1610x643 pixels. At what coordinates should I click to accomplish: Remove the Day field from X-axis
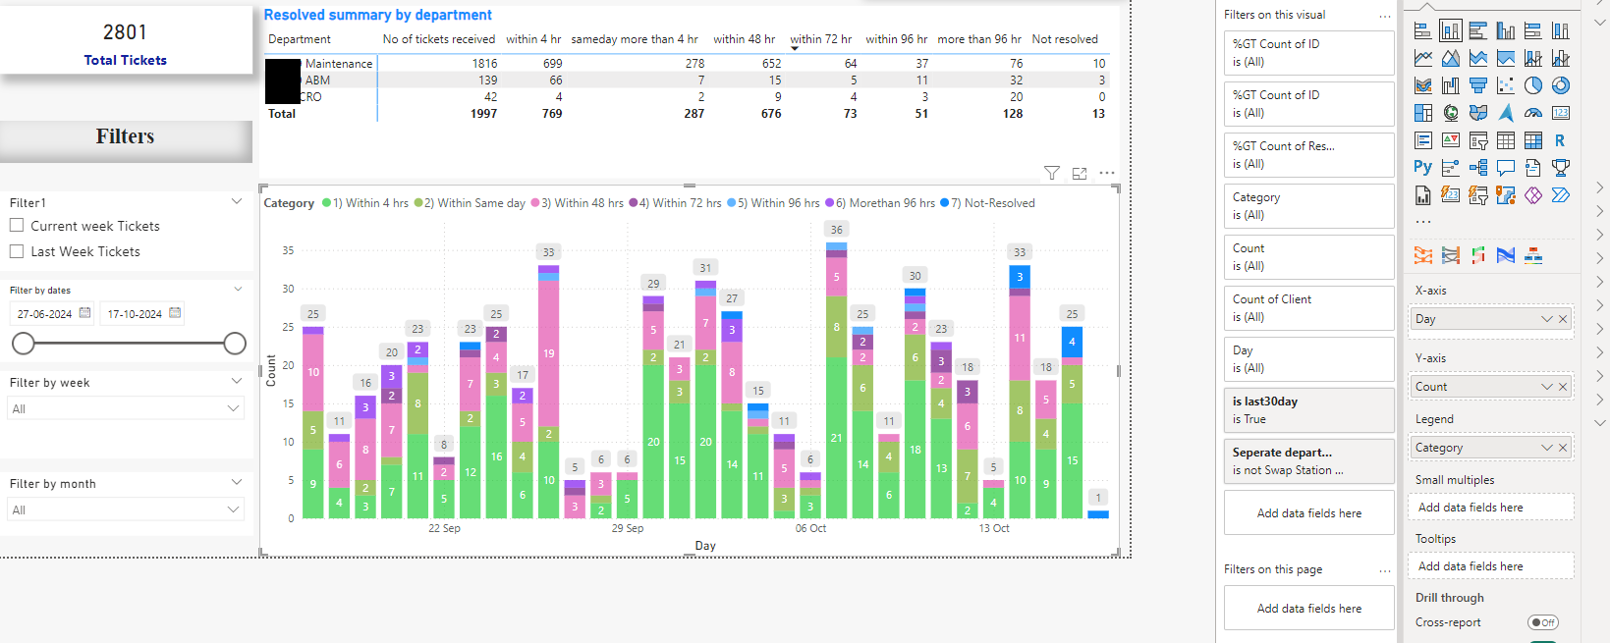1563,319
